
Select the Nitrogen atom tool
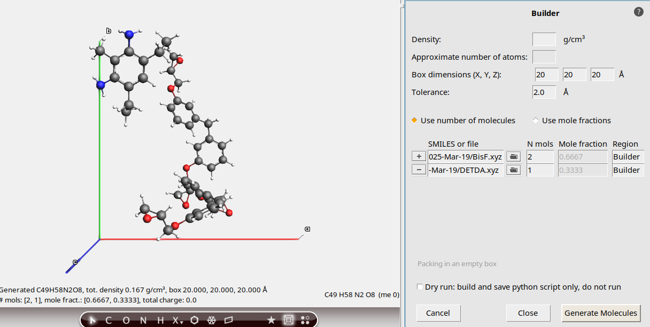(143, 320)
